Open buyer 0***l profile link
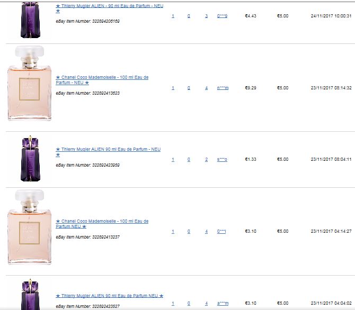 click(221, 231)
